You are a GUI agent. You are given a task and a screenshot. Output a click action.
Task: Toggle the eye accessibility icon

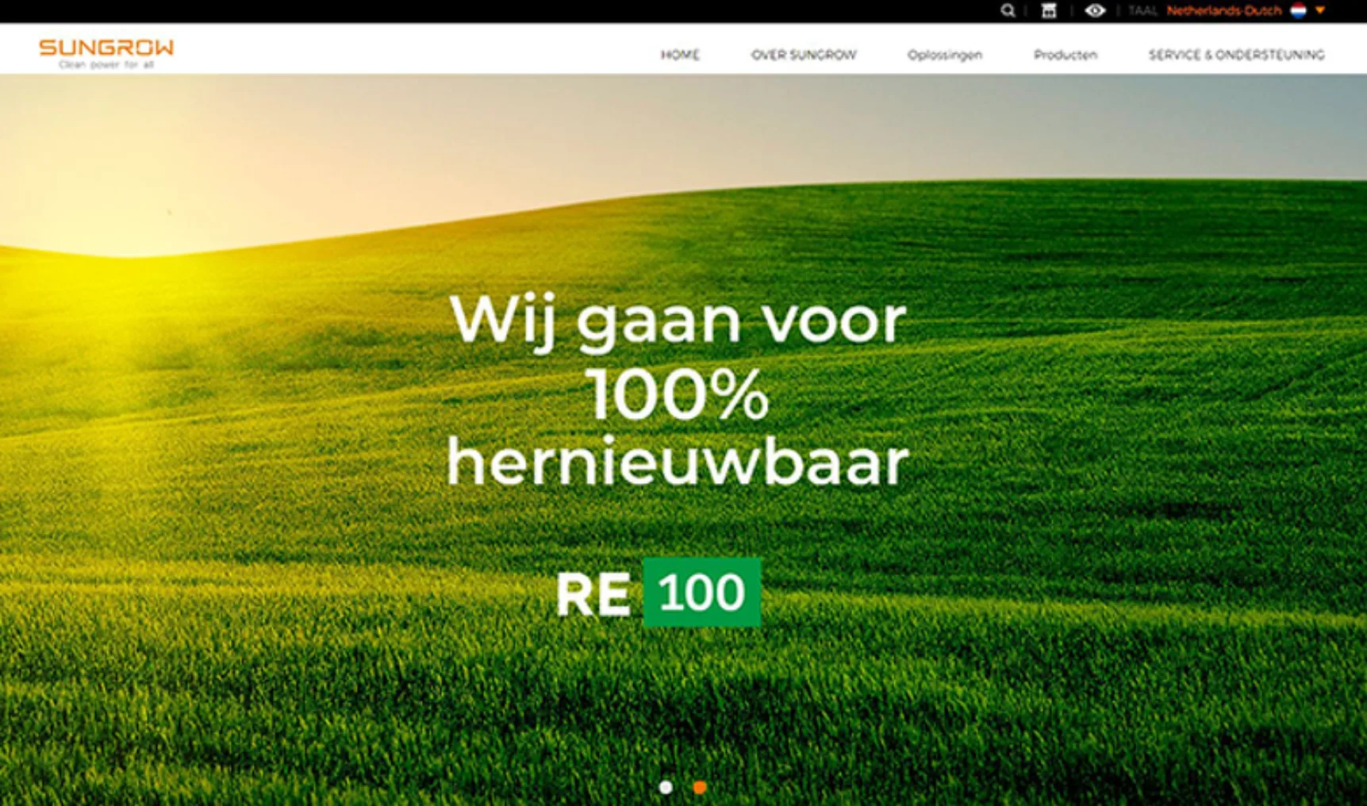click(1095, 10)
